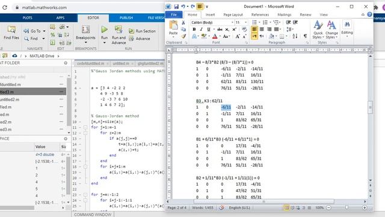Viewport: 385px width, 217px height.
Task: Click Clear Formatting icon in Font group
Action: coord(244,30)
